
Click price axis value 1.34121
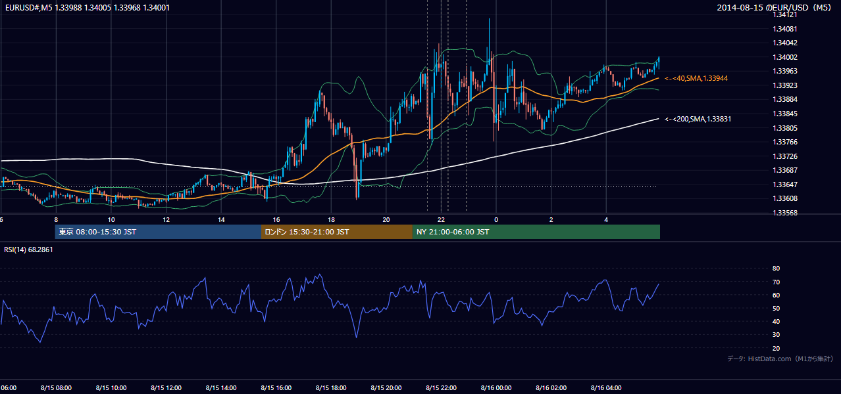786,14
